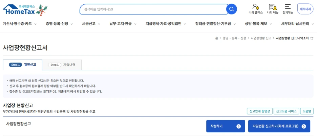Click arrow icon on 파일변환 신고하기 button
This screenshot has width=317, height=139.
[304, 126]
